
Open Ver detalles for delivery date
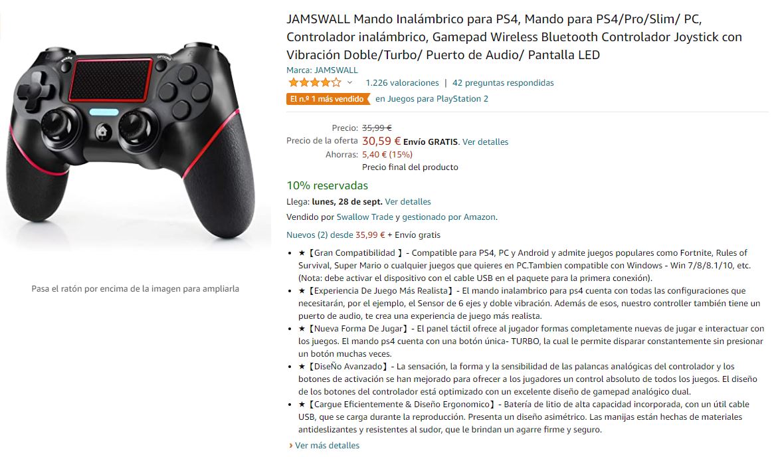(408, 201)
